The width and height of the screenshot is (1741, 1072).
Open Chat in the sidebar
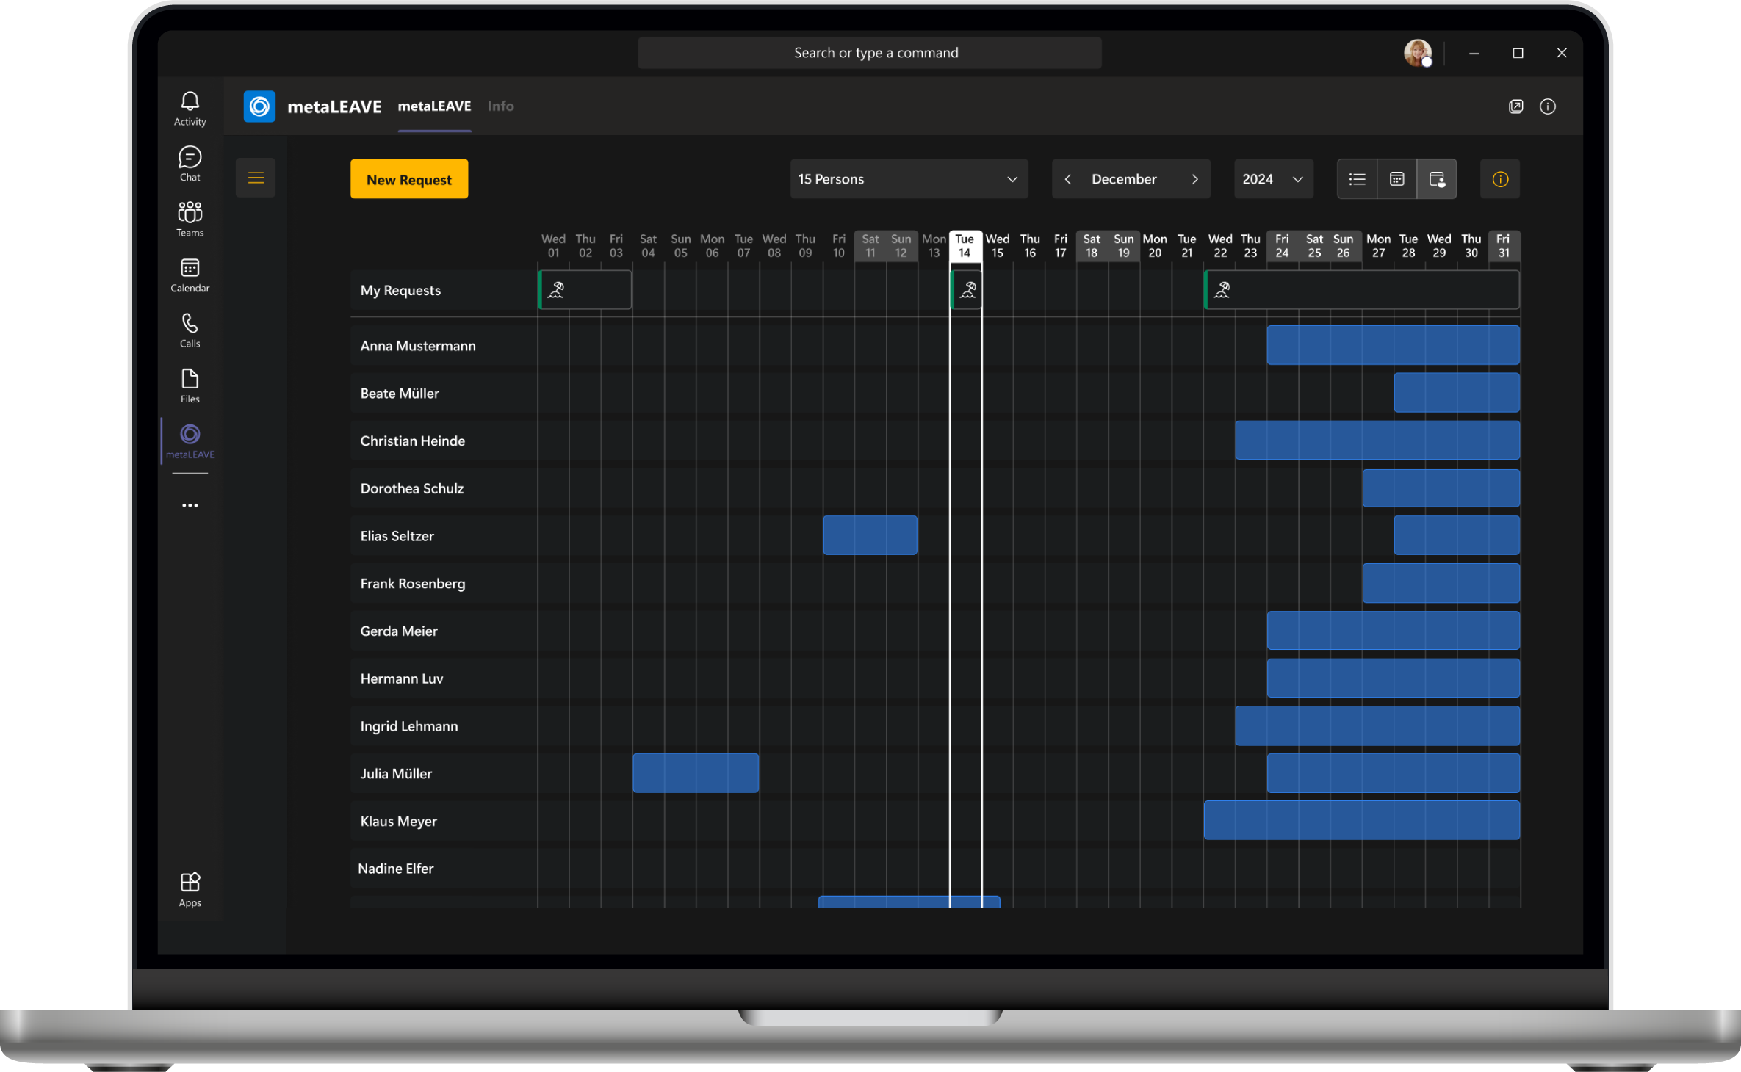click(190, 164)
